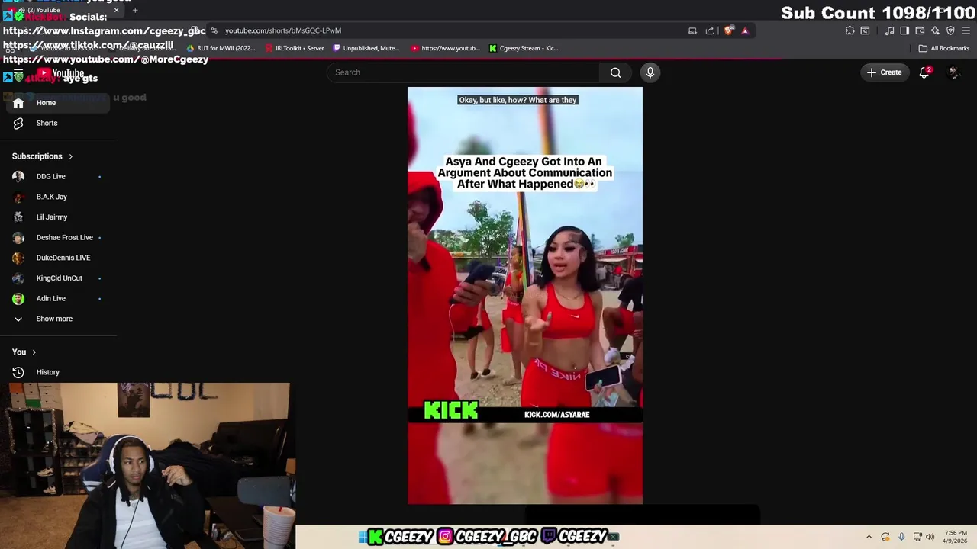Click the YouTube search magnifier button

[615, 72]
